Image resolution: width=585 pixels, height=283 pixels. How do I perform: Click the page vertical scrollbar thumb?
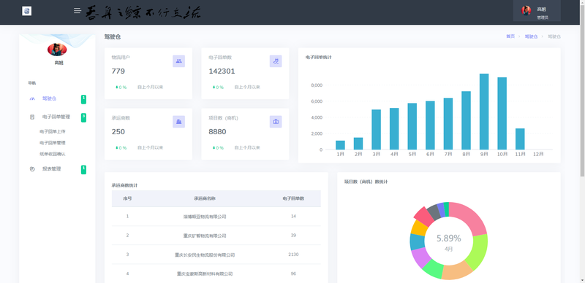(582, 88)
